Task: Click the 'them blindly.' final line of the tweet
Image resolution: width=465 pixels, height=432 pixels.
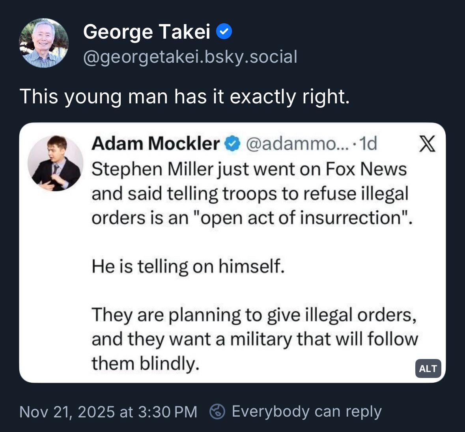Action: pos(145,363)
